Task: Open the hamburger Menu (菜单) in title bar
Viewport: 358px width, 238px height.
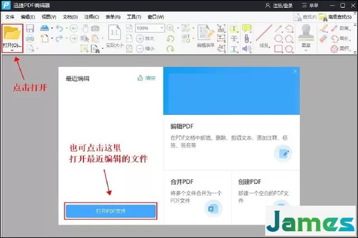Action: click(310, 6)
